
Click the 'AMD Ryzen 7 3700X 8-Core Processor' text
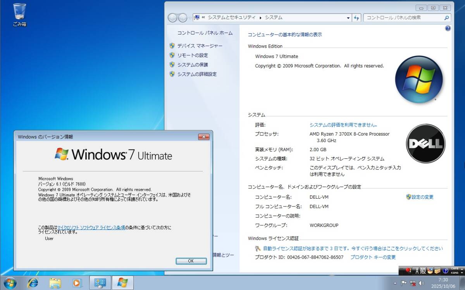(x=350, y=134)
